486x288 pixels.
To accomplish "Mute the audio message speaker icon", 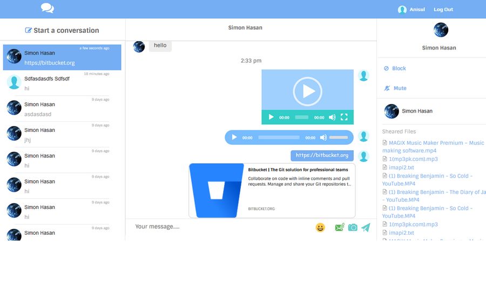I will pos(323,137).
